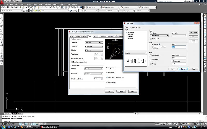Open the Modify menu
This screenshot has height=129, width=207.
[55, 4]
